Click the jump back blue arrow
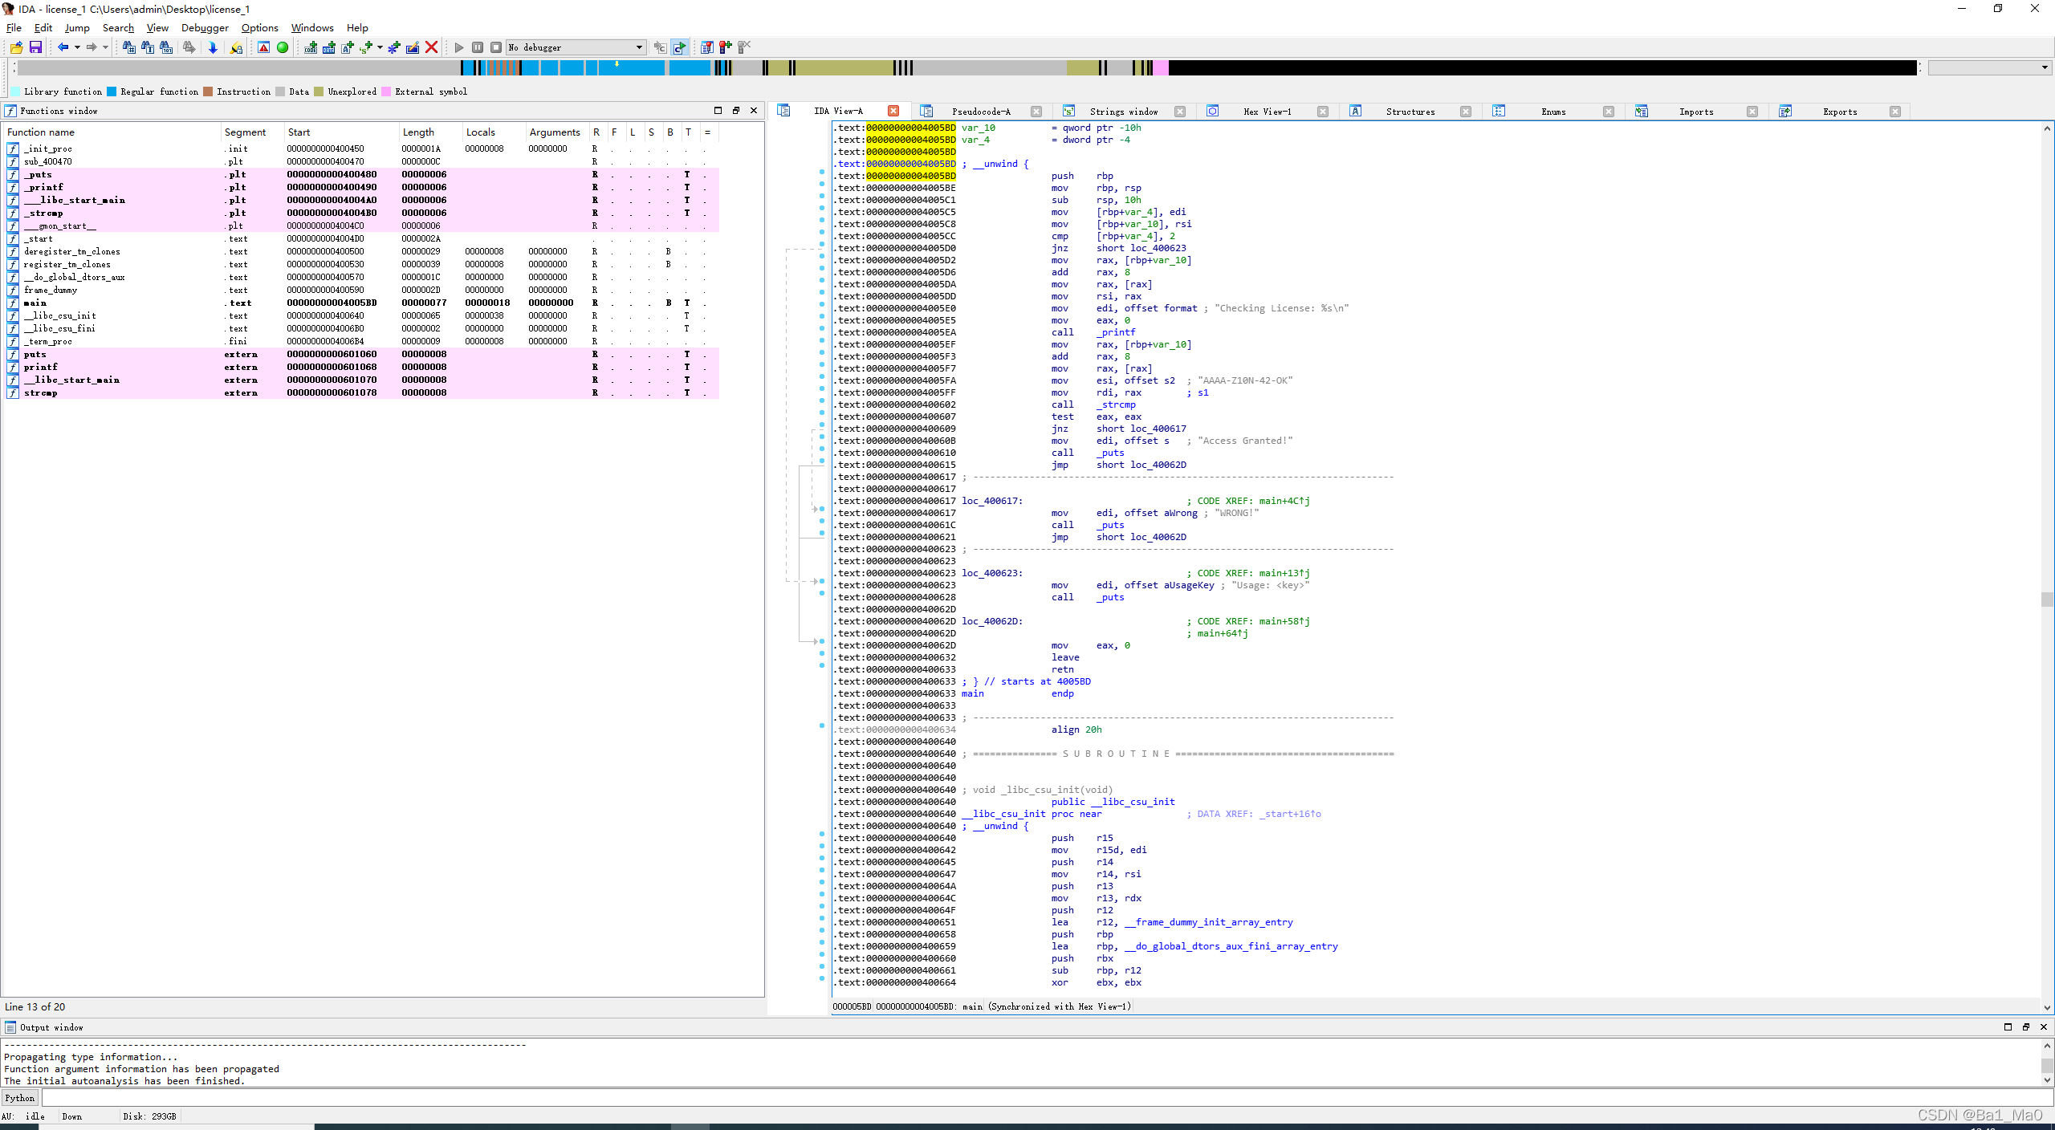 pos(63,47)
